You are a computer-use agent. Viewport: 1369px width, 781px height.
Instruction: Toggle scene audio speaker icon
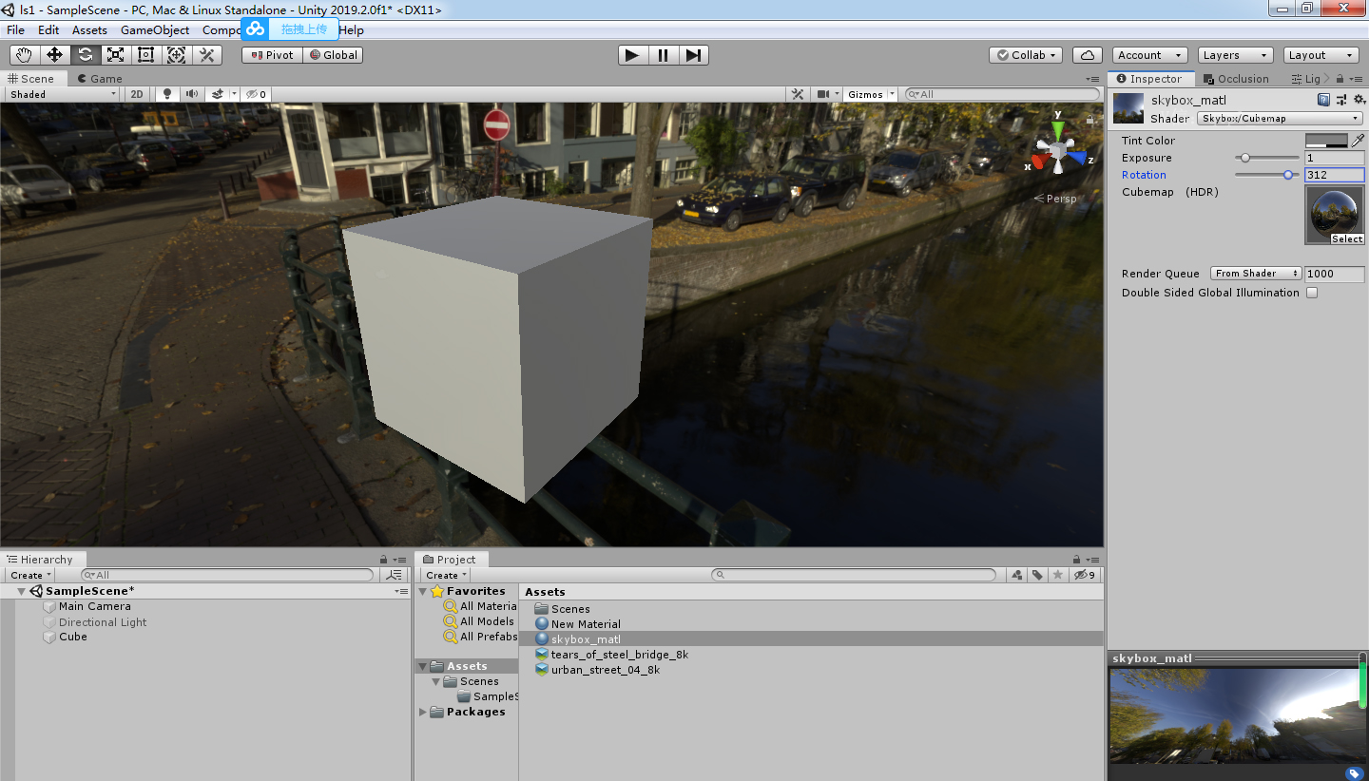pos(192,94)
